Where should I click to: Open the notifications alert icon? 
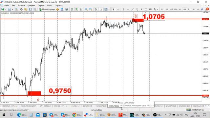[207, 9]
